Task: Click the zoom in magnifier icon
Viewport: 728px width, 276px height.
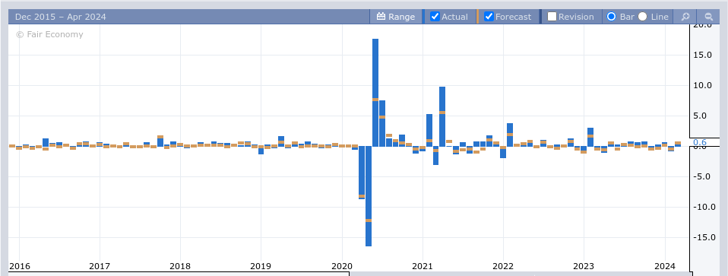Action: pos(685,17)
